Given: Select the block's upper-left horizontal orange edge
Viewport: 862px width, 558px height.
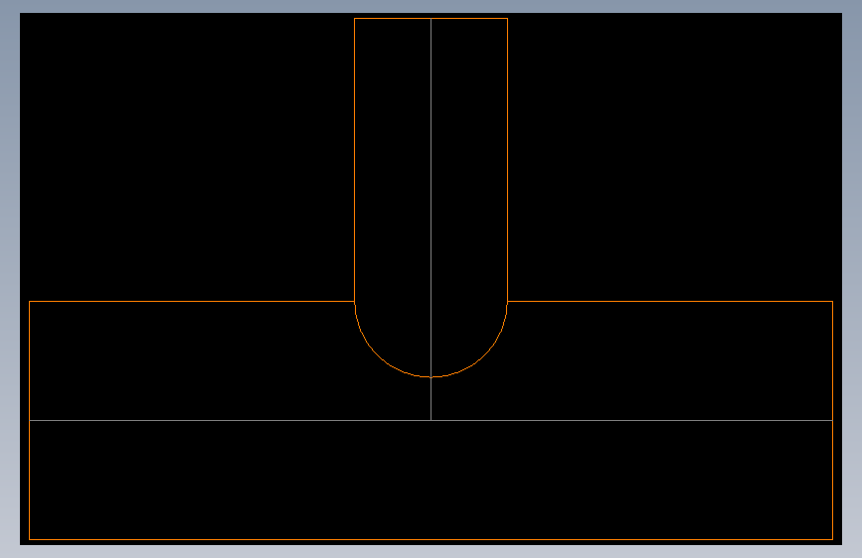Looking at the screenshot, I should 192,302.
